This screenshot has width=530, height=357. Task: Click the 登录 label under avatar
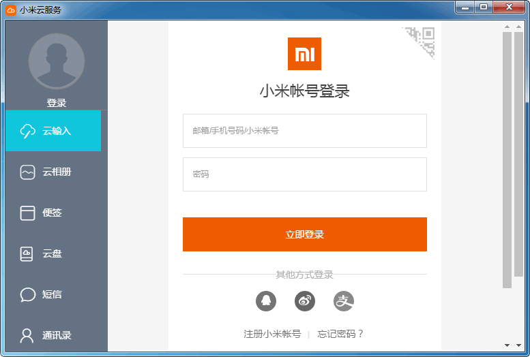57,103
